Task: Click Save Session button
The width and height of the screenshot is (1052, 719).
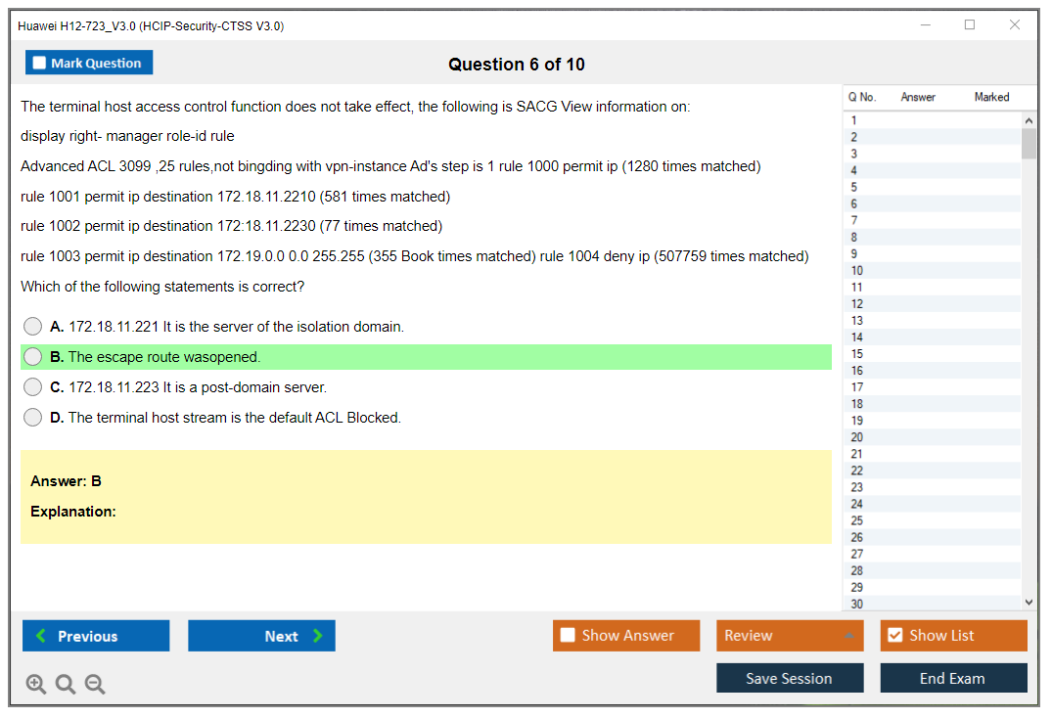Action: pos(790,678)
